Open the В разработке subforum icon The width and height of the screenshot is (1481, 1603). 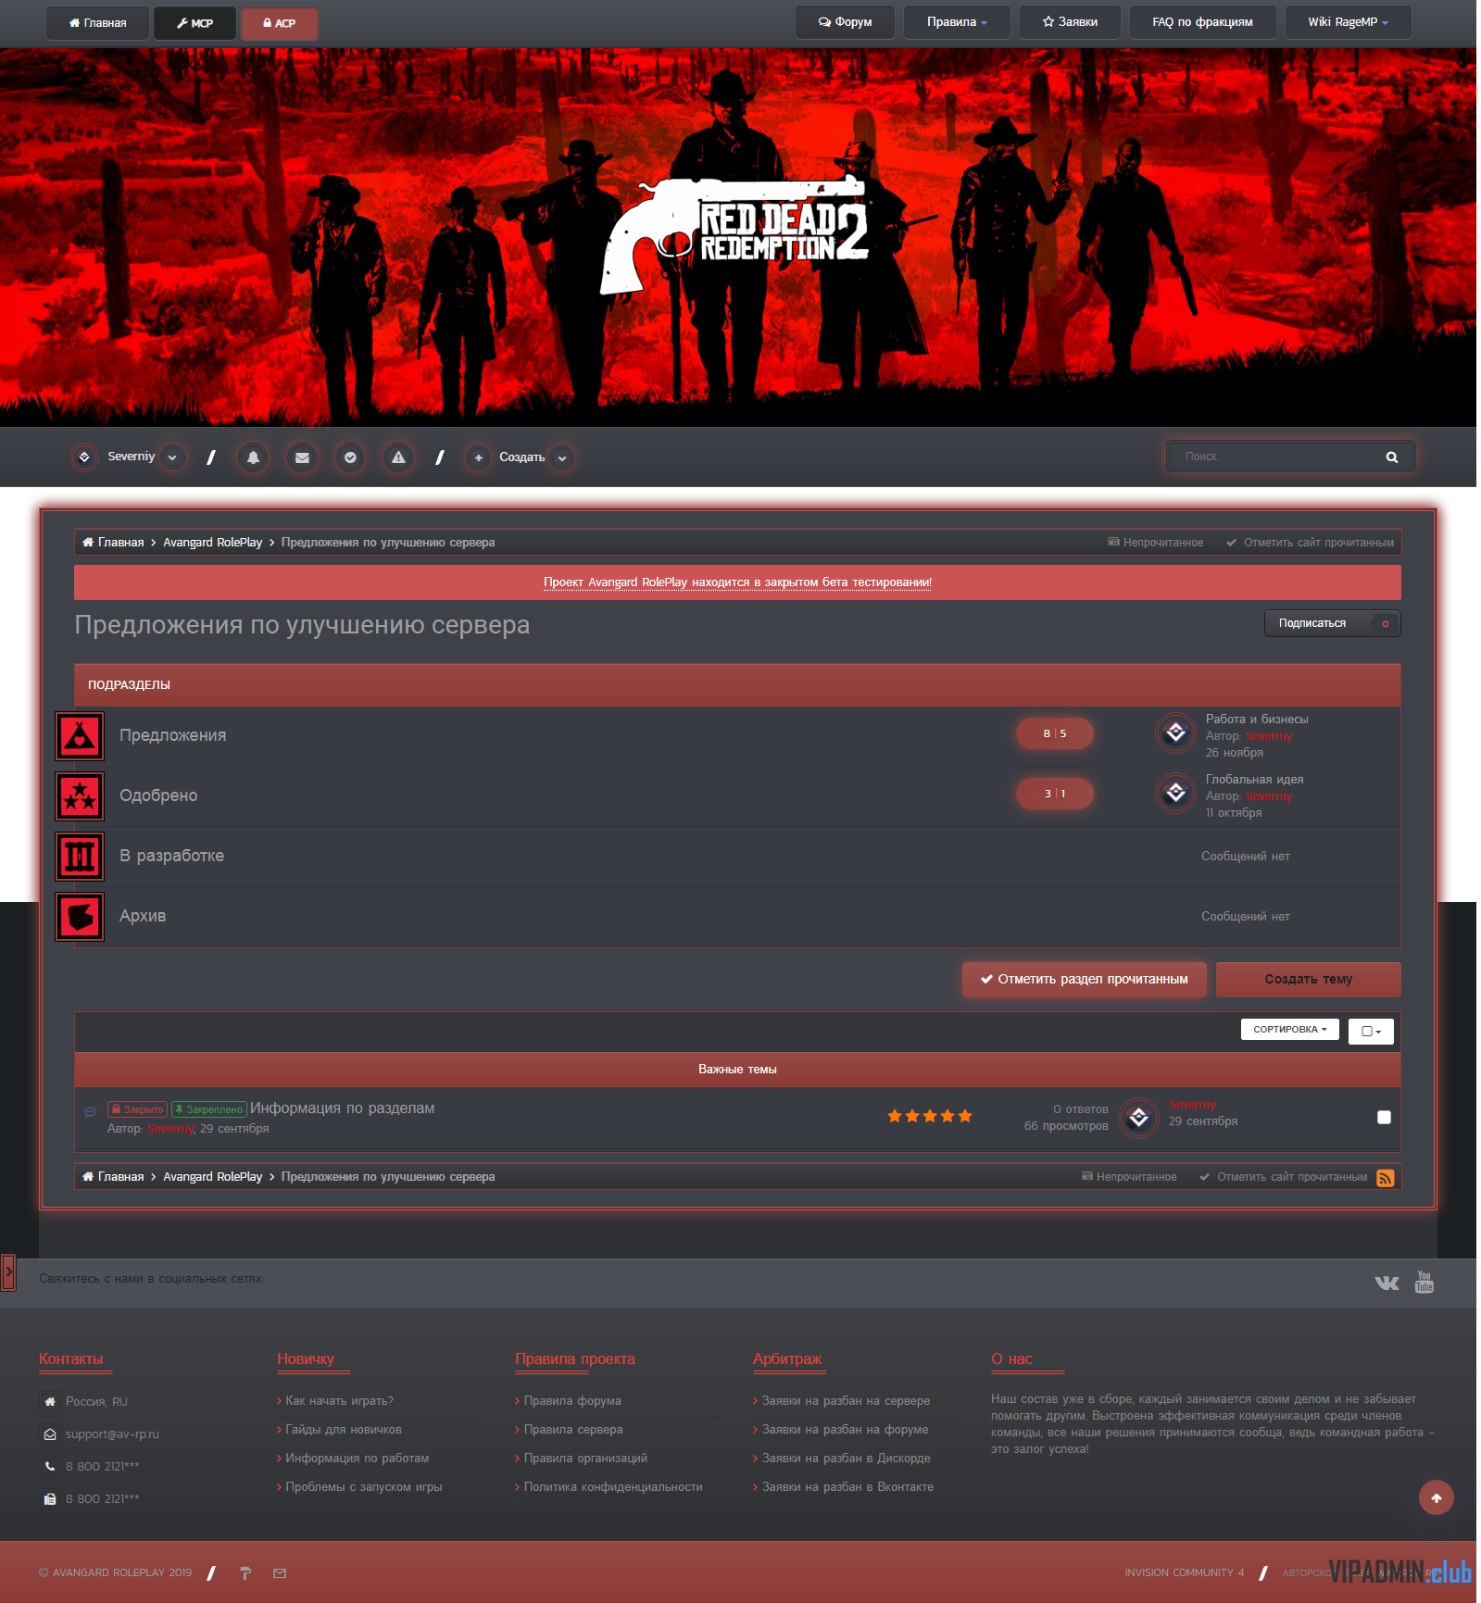(x=80, y=857)
